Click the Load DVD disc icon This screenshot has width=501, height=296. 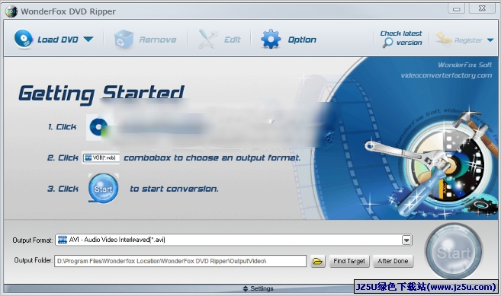point(24,39)
